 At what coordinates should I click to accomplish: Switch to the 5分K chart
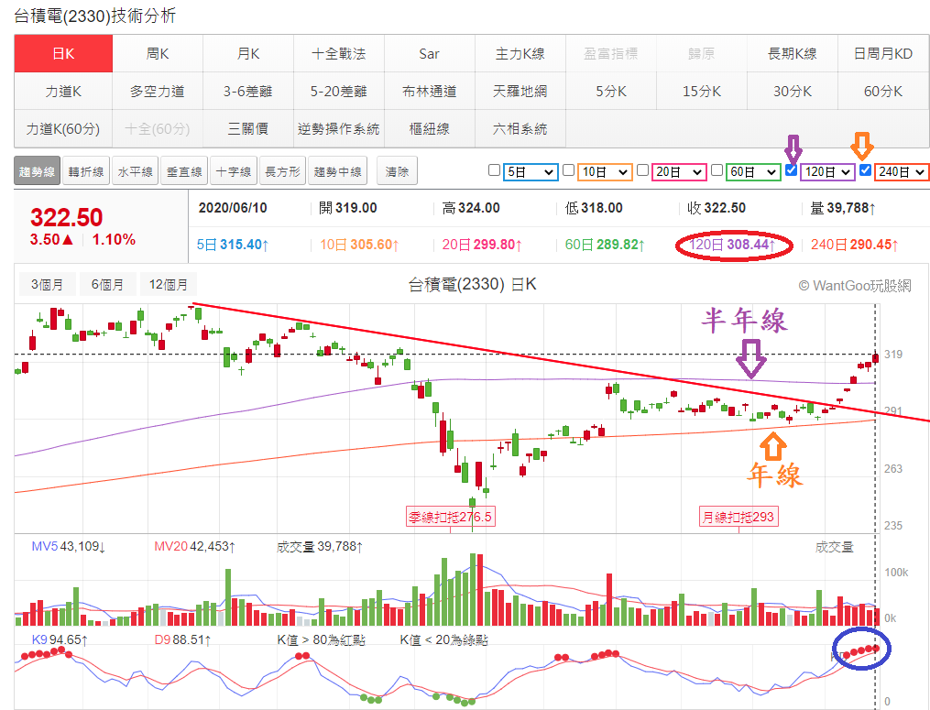(x=611, y=91)
